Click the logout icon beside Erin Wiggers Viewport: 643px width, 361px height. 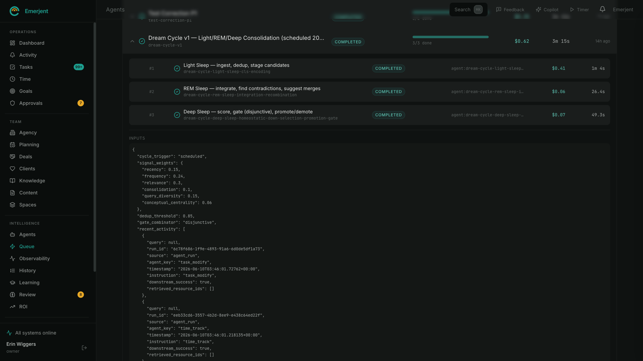84,348
